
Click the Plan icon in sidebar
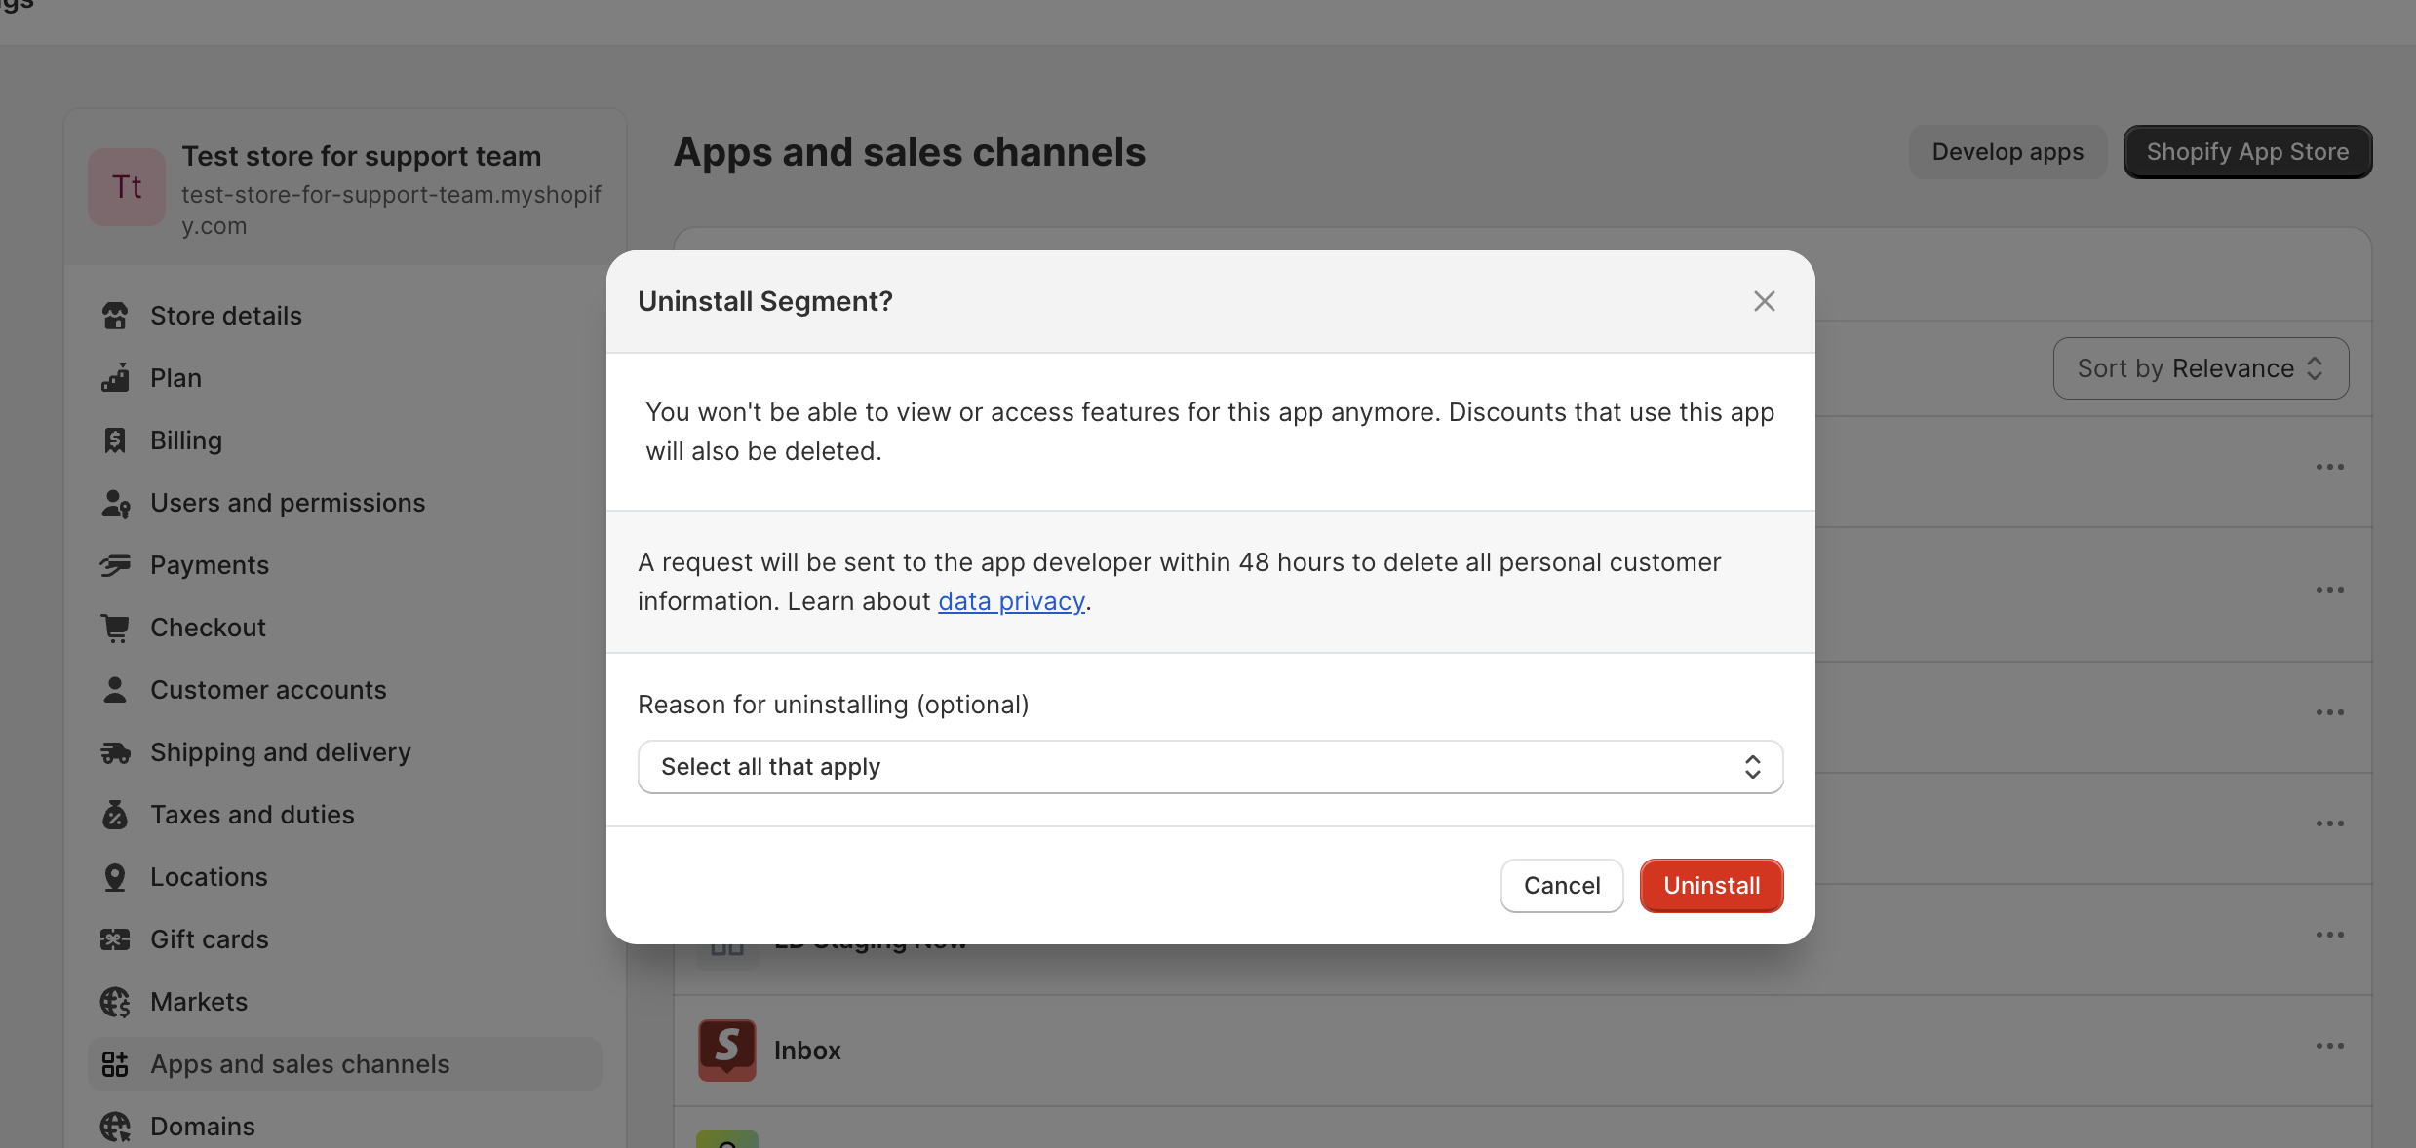pyautogui.click(x=115, y=378)
